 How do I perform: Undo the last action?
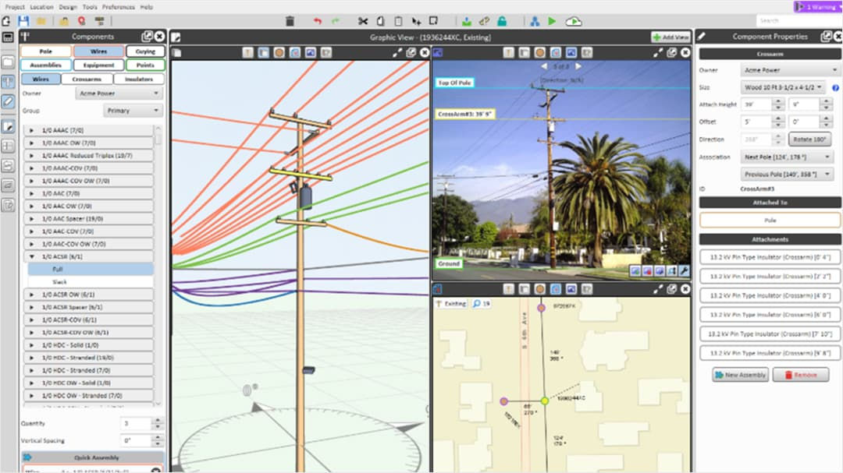(317, 22)
